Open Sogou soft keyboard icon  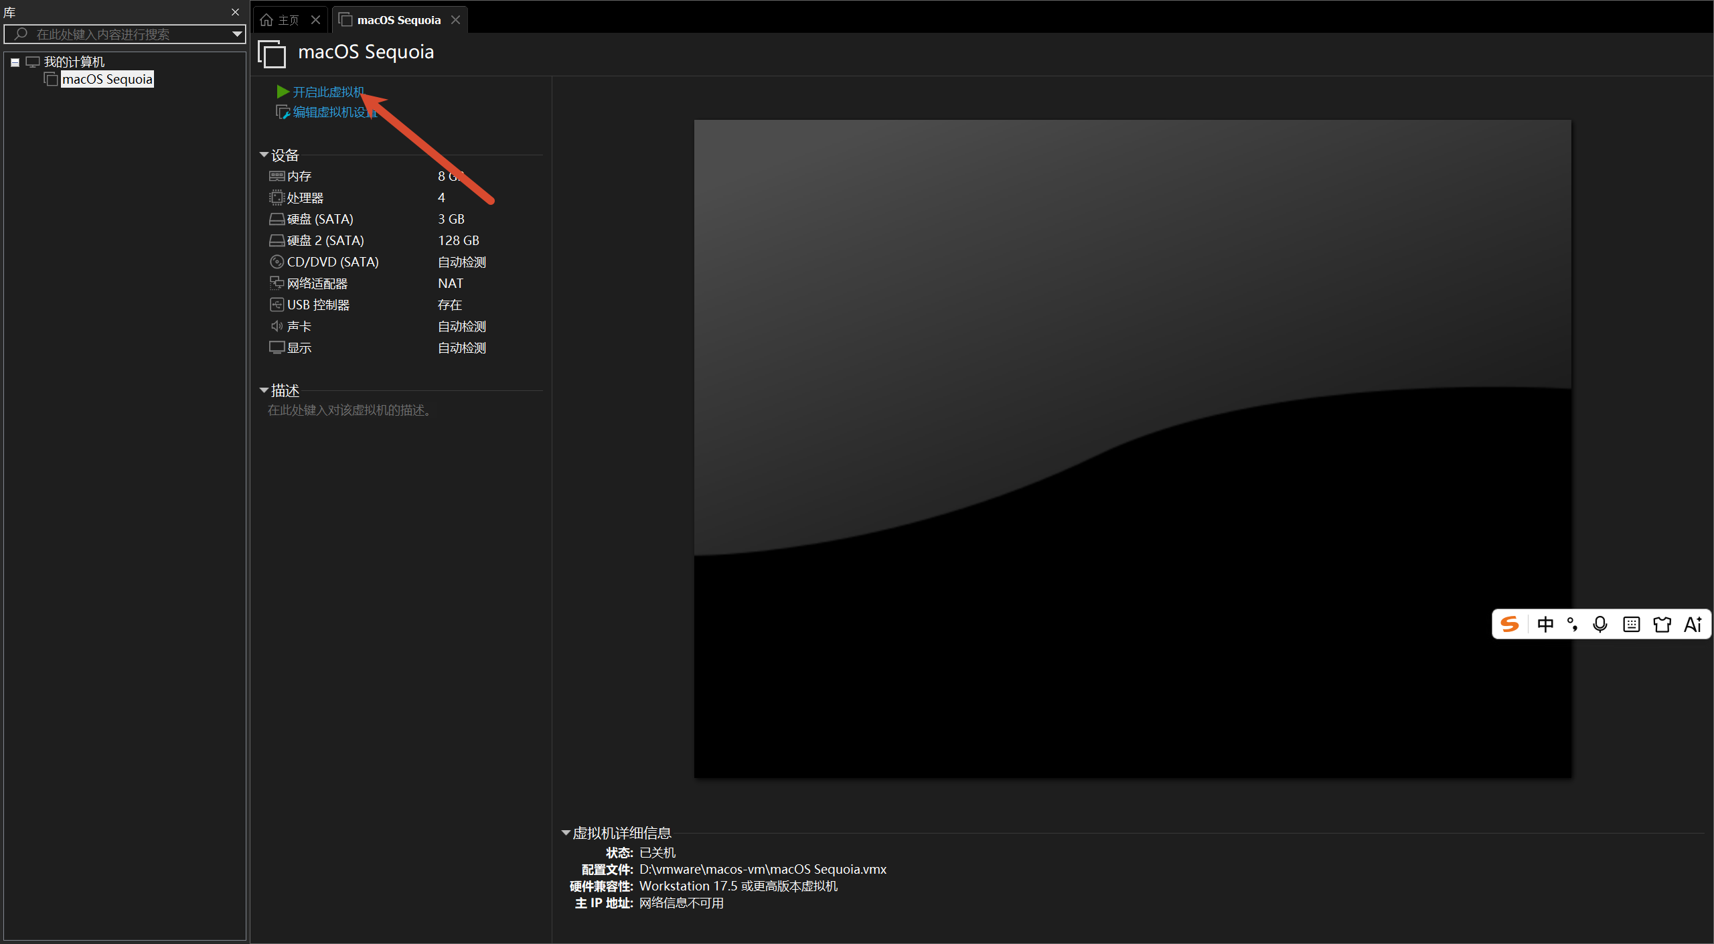point(1632,625)
